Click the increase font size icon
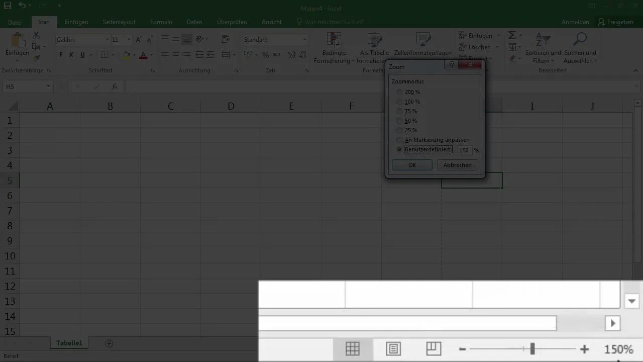643x362 pixels. click(x=138, y=40)
